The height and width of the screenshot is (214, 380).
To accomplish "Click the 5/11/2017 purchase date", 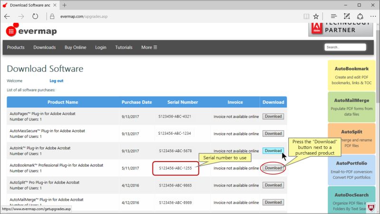I will (x=130, y=168).
